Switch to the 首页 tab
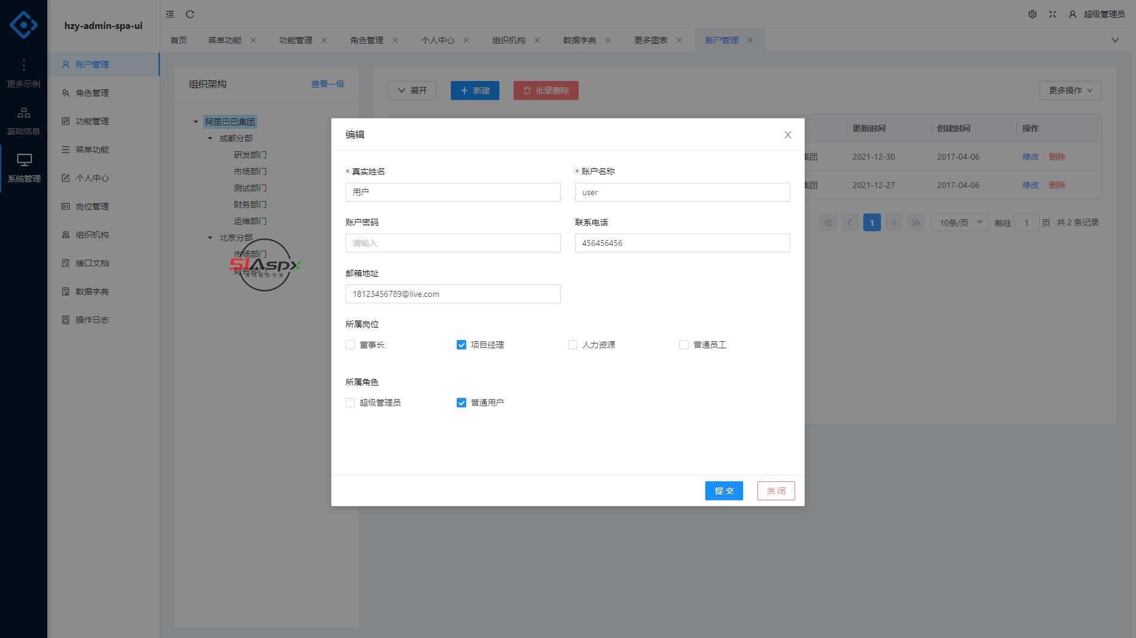The height and width of the screenshot is (638, 1136). click(179, 40)
